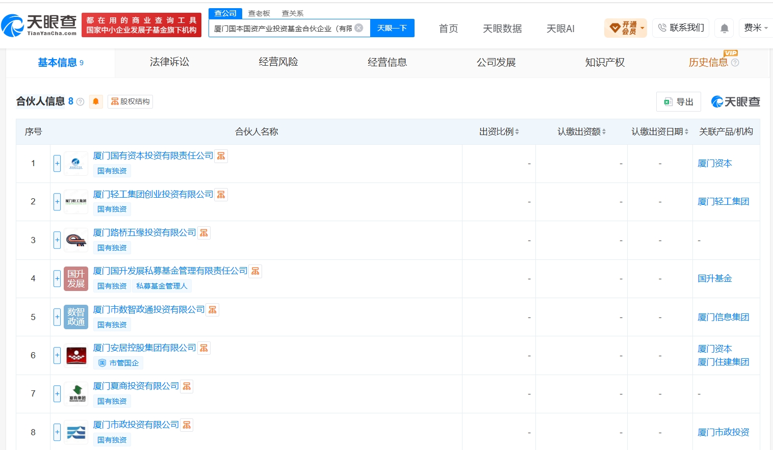Click the 导出 export button
The width and height of the screenshot is (773, 450).
679,102
